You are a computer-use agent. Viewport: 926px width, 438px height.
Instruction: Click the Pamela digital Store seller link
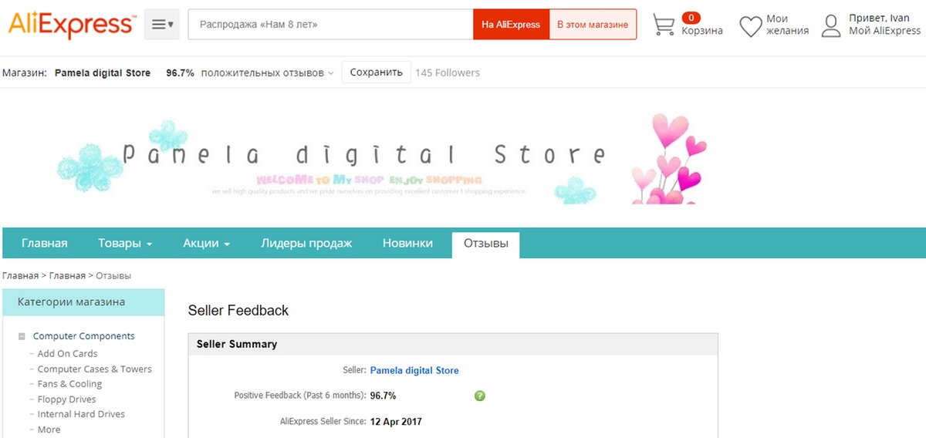click(414, 370)
